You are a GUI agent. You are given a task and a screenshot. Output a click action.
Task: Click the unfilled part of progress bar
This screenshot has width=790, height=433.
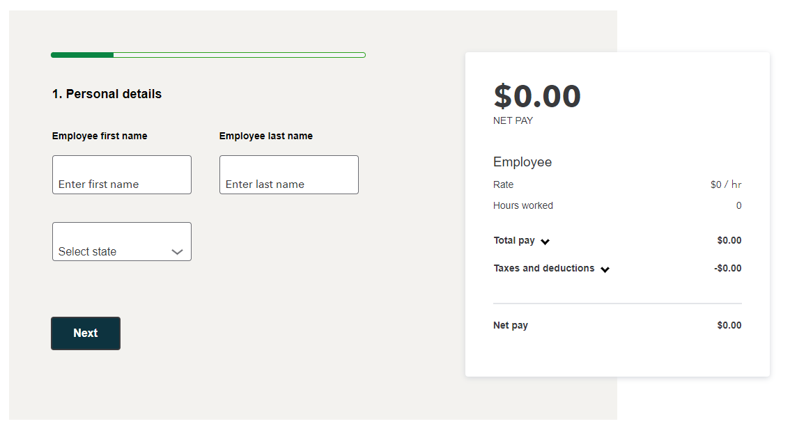coord(240,55)
